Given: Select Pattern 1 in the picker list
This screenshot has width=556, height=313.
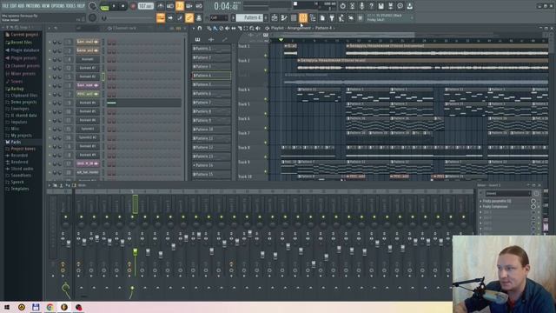Looking at the screenshot, I should tap(211, 49).
